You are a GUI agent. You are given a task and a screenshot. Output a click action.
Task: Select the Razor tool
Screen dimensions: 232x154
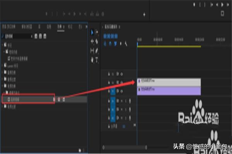pos(97,42)
